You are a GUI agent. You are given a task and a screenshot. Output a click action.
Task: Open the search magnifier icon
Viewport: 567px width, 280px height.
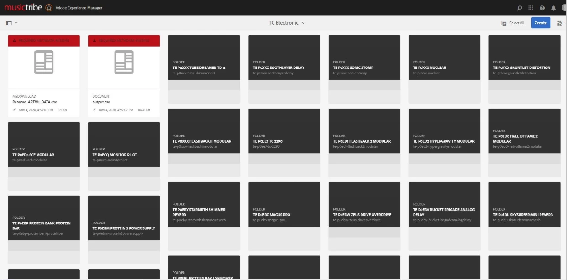pyautogui.click(x=519, y=8)
